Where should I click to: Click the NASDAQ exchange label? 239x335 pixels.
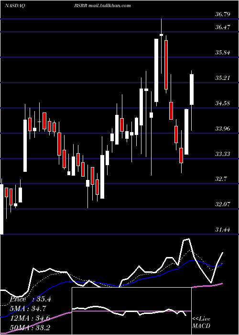[x=15, y=6]
